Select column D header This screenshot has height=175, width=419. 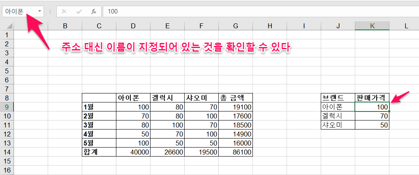click(x=133, y=26)
